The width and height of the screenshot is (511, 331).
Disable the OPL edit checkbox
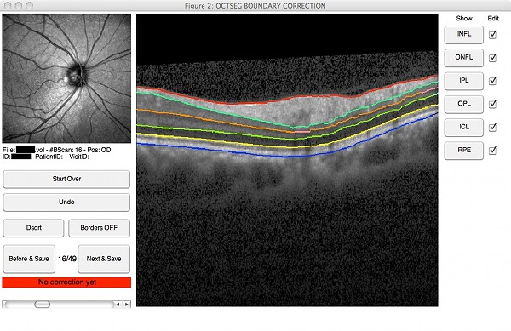[x=492, y=104]
